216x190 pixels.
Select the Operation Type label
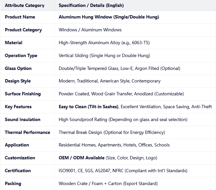(x=21, y=55)
